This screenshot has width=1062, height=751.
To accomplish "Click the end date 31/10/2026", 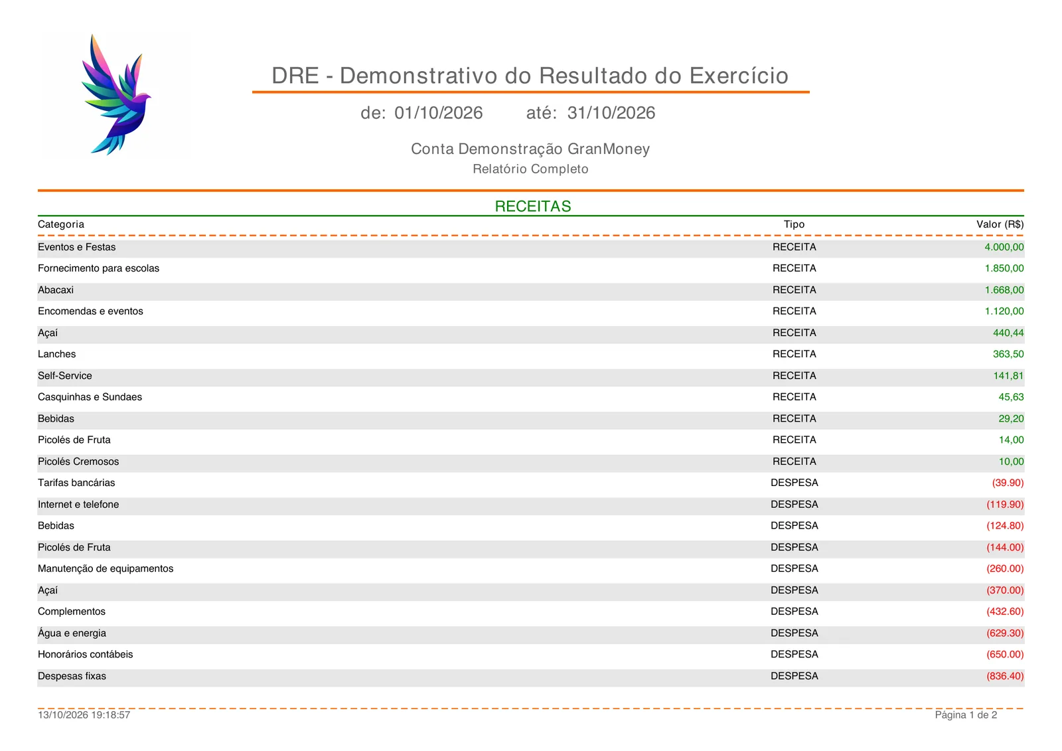I will pos(611,113).
